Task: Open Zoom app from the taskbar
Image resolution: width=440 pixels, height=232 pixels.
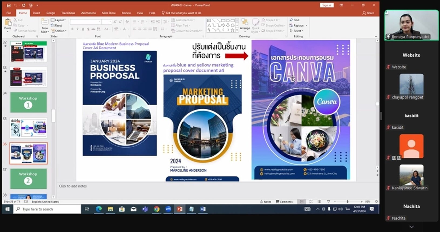Action: 168,209
